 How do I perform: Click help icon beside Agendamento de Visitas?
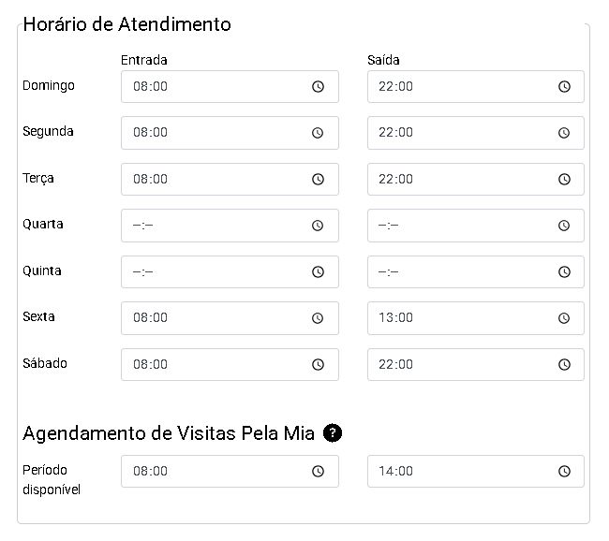point(333,433)
